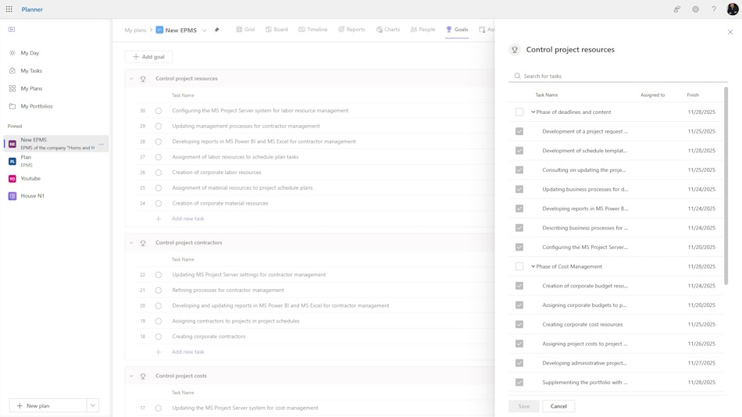
Task: Click the Finish column header
Action: (693, 95)
